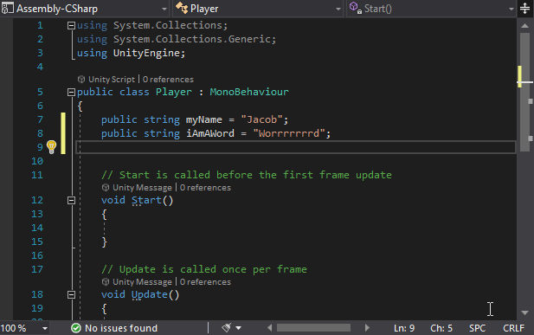Click the myName variable identifier
The image size is (534, 335).
click(x=203, y=120)
